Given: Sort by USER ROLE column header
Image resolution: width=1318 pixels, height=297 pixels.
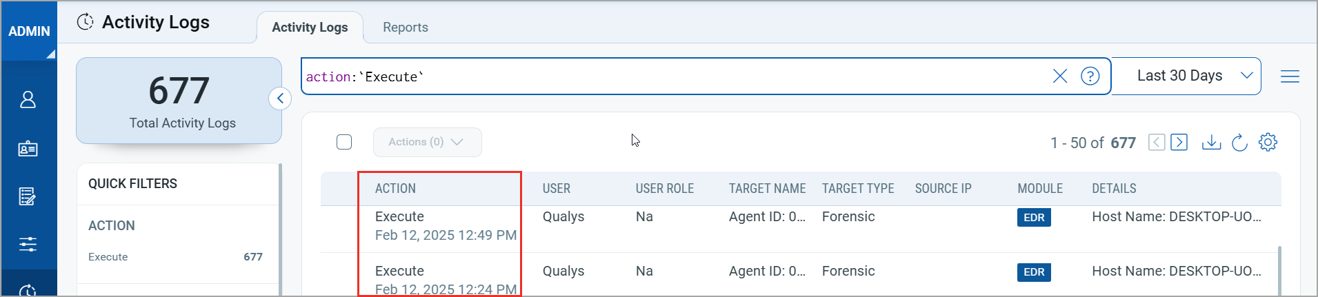Looking at the screenshot, I should pyautogui.click(x=664, y=189).
